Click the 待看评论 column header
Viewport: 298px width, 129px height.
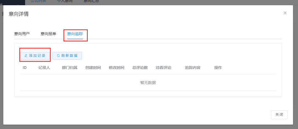(163, 68)
